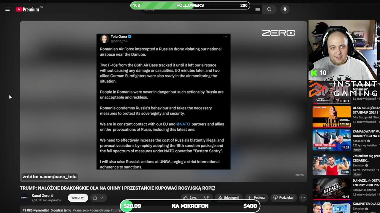Click '2,08 mln subskrybentów' subscriber count
The image size is (380, 213).
click(x=47, y=200)
